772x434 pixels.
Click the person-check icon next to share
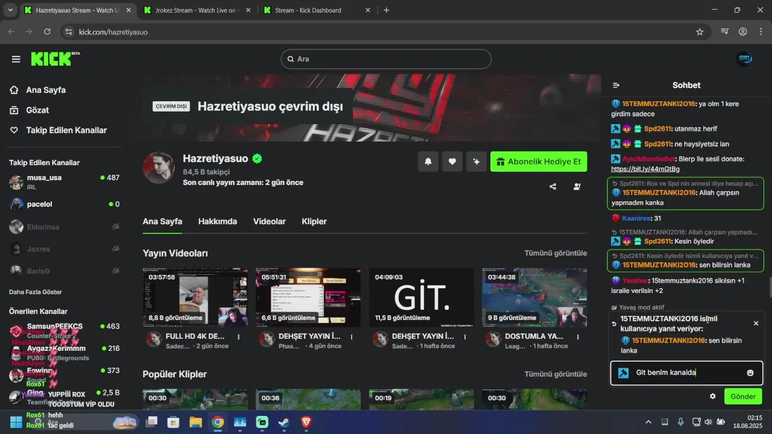coord(577,187)
